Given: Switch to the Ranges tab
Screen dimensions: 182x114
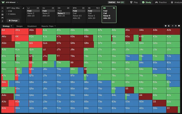Looking at the screenshot, I should (19, 26).
